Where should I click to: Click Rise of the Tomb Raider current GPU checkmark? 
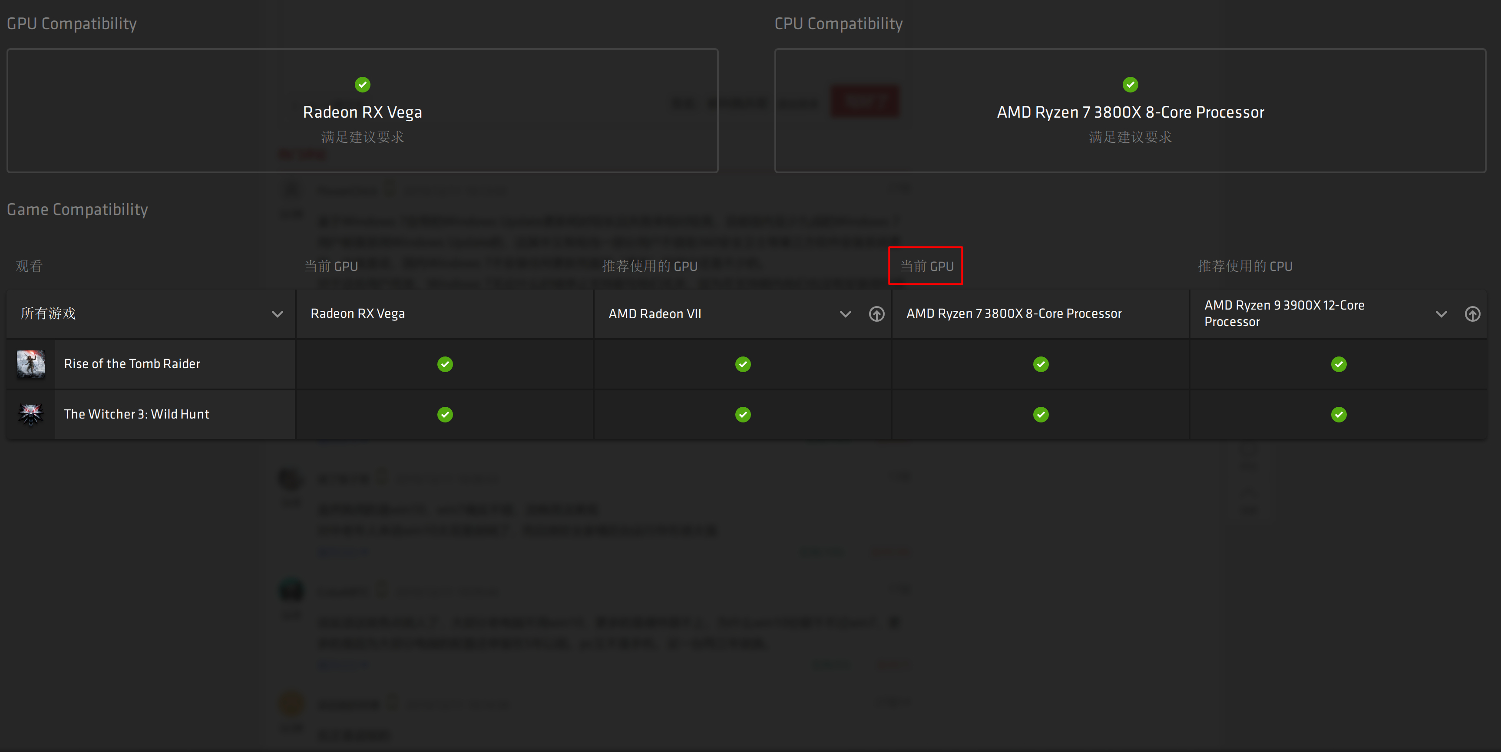pyautogui.click(x=445, y=364)
